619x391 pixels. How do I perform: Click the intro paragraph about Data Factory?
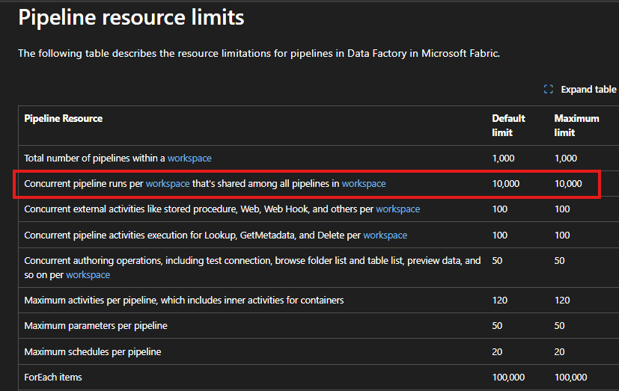259,53
